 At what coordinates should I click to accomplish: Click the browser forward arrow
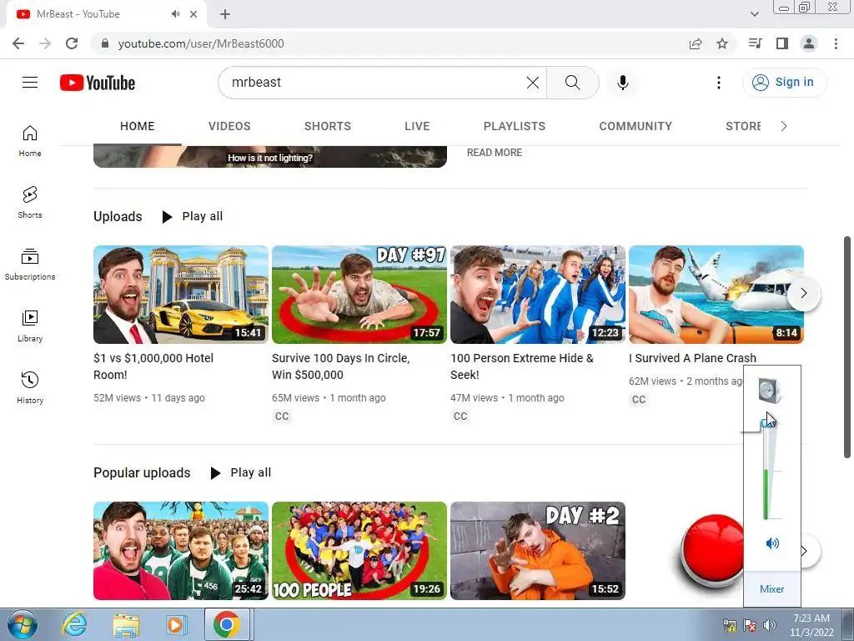pos(45,43)
